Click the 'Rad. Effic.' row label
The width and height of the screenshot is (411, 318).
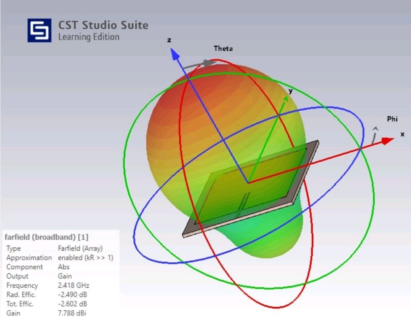tap(21, 295)
